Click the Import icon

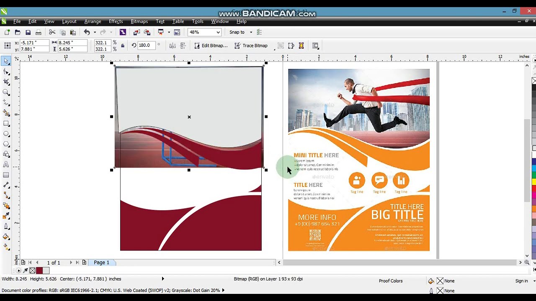pos(137,32)
